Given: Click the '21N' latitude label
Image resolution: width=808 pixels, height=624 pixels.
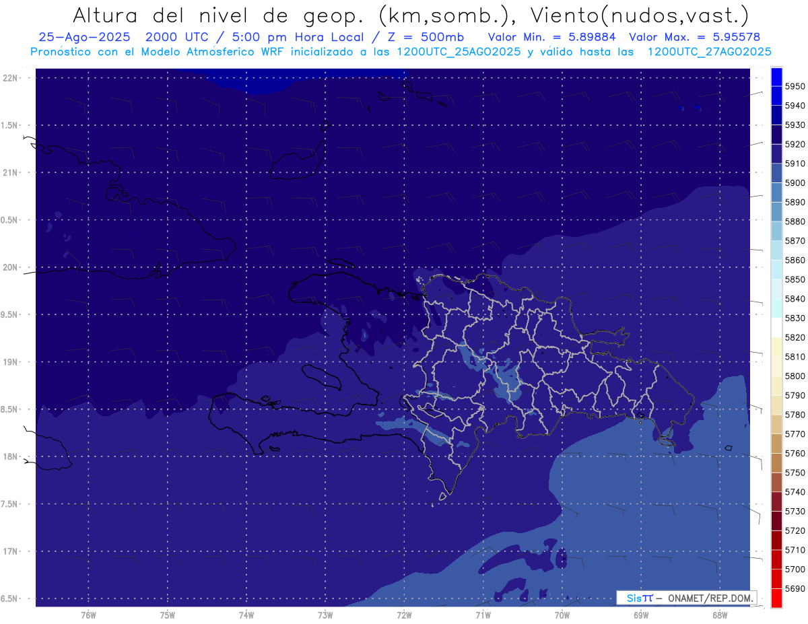Looking at the screenshot, I should [x=9, y=172].
